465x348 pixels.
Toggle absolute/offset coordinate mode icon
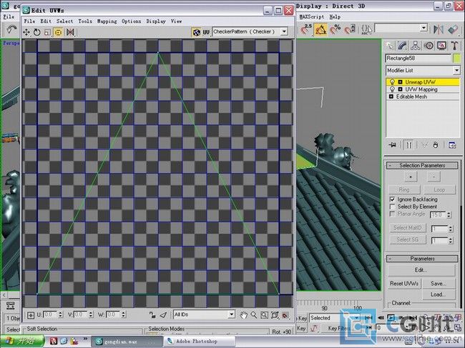tap(31, 315)
